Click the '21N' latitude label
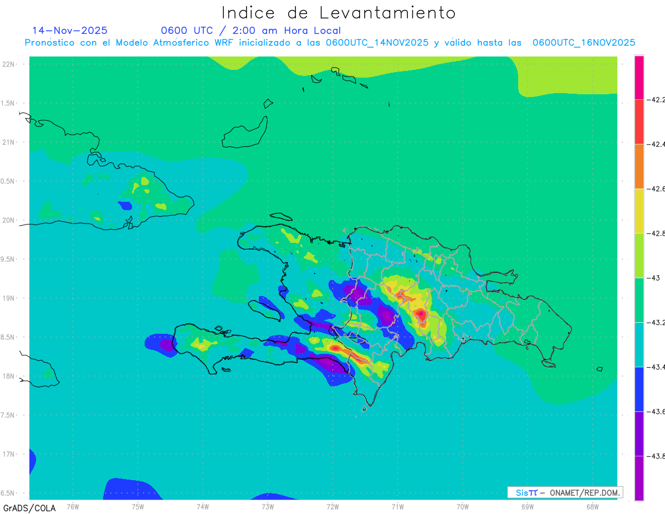Screen dimensions: 665x514 9,142
